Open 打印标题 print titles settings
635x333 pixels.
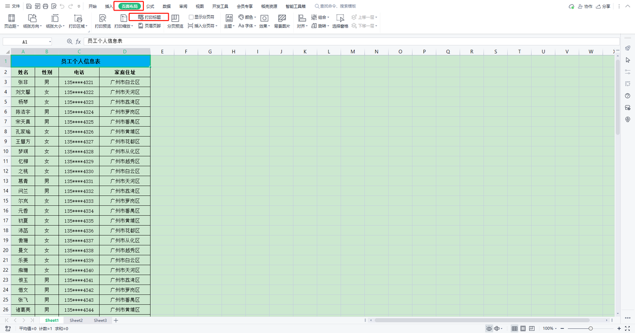click(x=150, y=17)
